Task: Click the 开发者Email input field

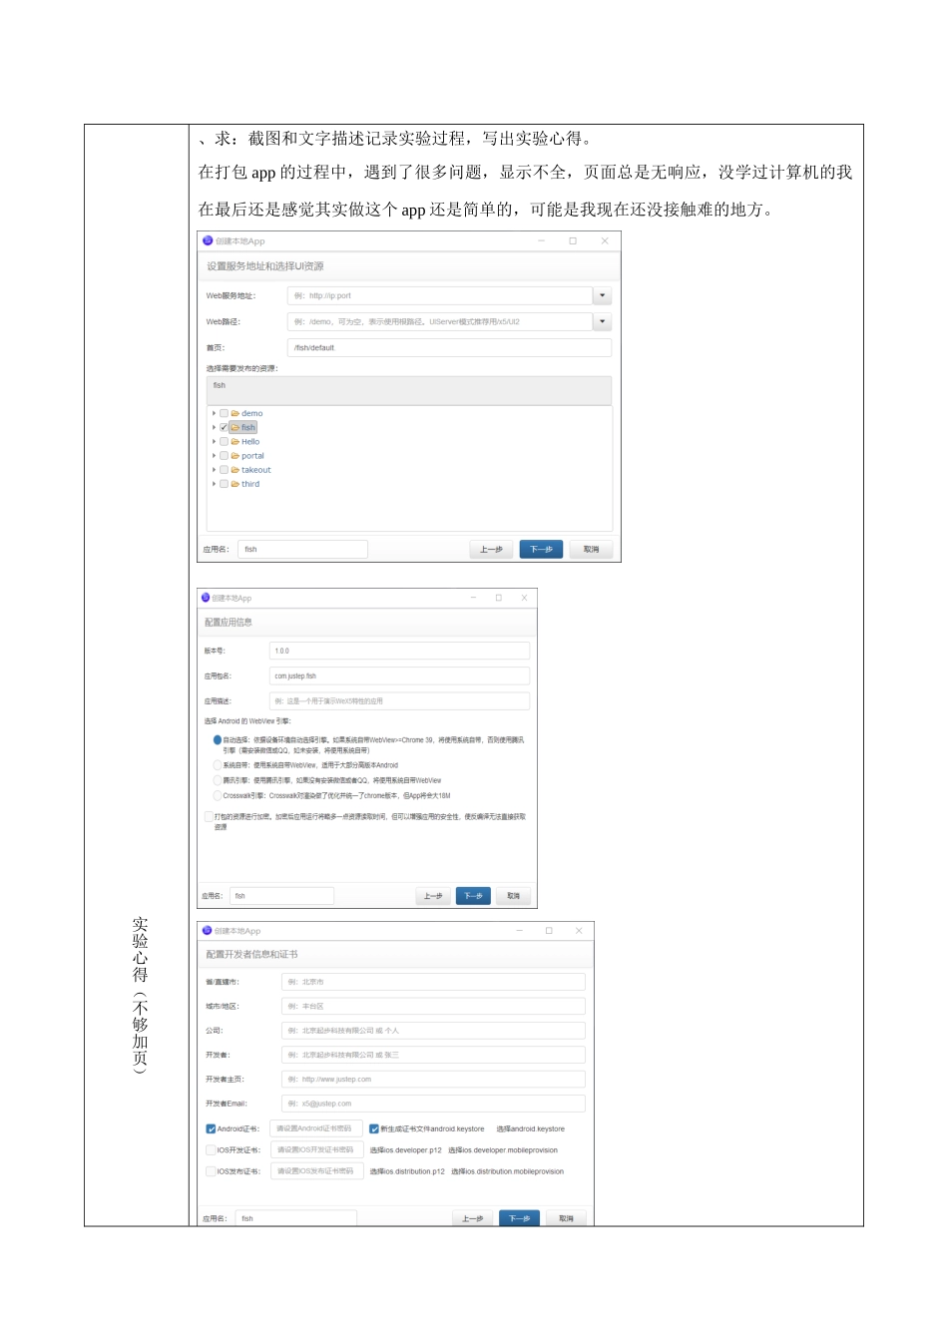Action: 433,1104
